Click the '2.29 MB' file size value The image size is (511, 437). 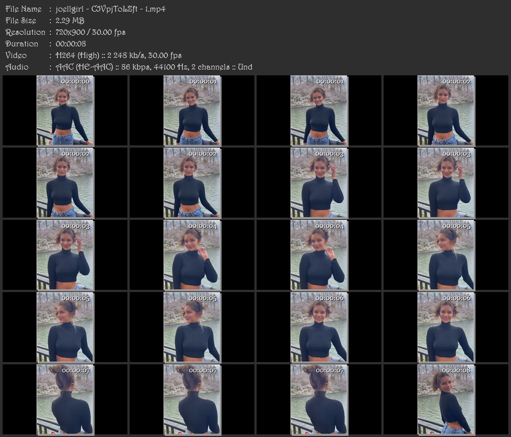70,21
